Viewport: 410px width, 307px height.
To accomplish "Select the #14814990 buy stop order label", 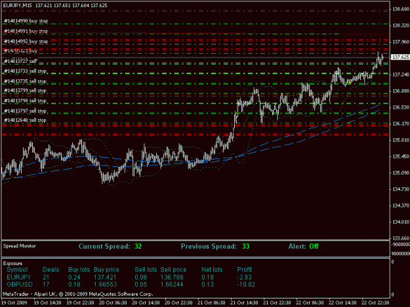I will click(26, 21).
